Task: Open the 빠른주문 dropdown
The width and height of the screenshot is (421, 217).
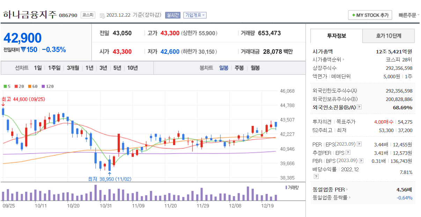Action: (409, 15)
